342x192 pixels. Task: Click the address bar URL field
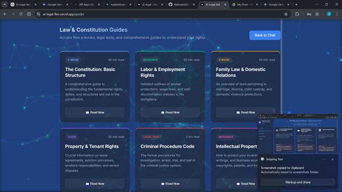coord(161,14)
